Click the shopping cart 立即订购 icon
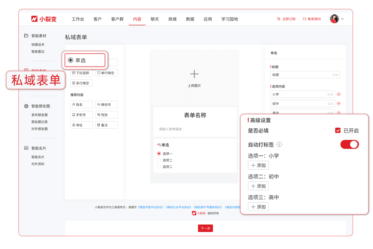This screenshot has height=249, width=373. (278, 19)
